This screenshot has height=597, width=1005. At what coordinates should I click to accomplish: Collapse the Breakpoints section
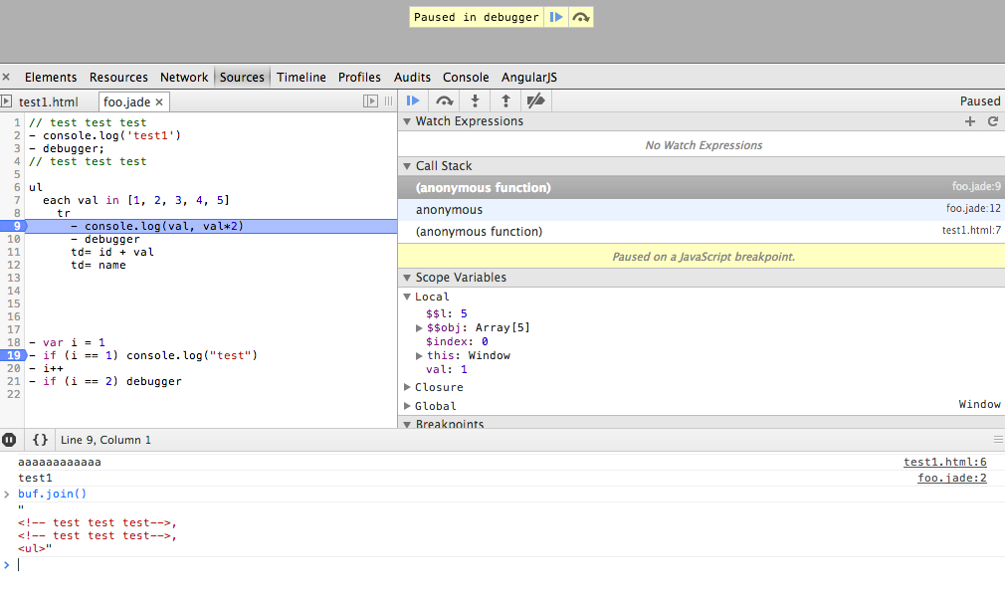pos(406,424)
